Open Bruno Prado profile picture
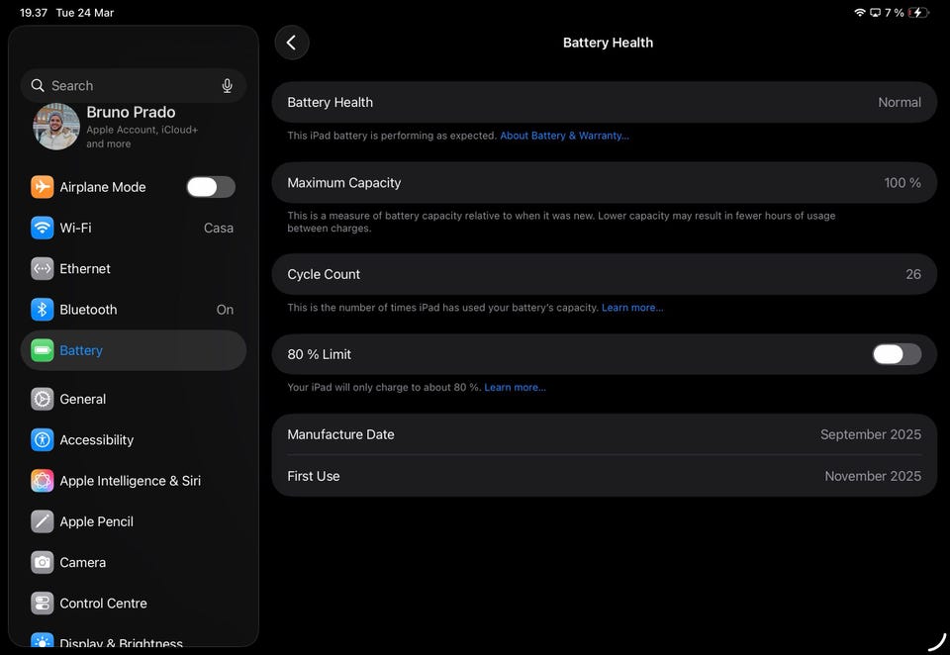The width and height of the screenshot is (950, 655). coord(56,127)
